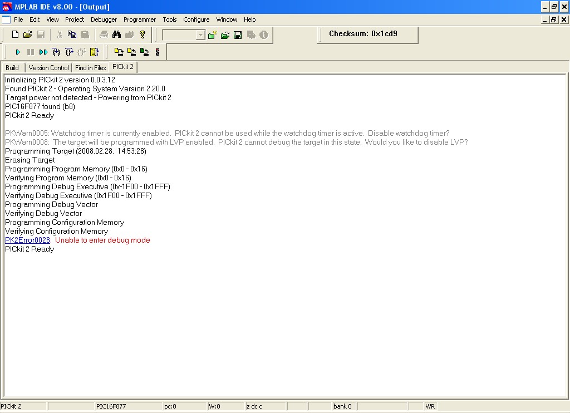
Task: Click the MDI document icon left of File
Action: tap(7, 19)
